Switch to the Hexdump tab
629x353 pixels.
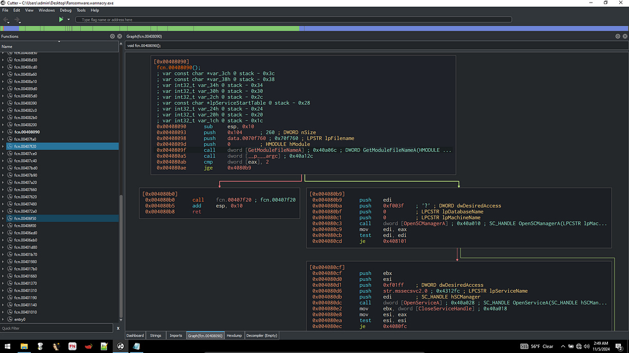234,336
